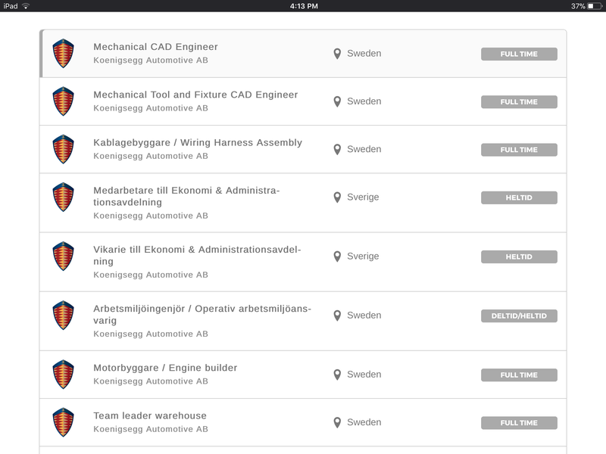This screenshot has width=606, height=454.
Task: Click DELTID/HELTID badge for Arbetsmiljöingenjör
Action: 519,316
